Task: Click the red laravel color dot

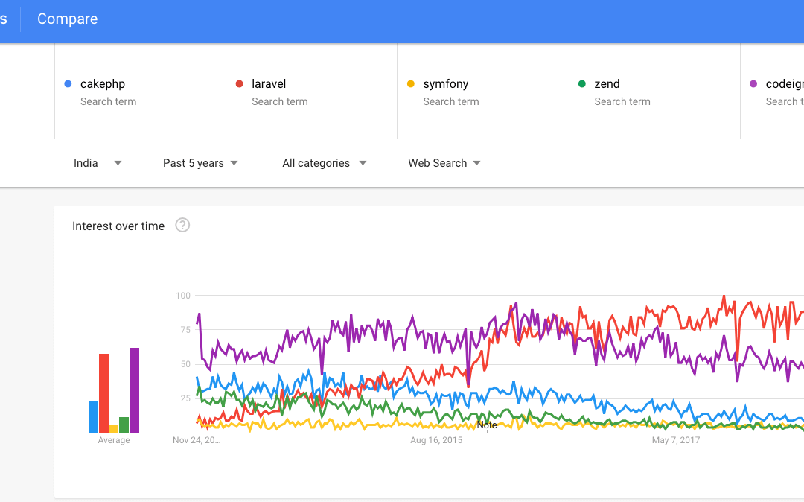Action: (239, 84)
